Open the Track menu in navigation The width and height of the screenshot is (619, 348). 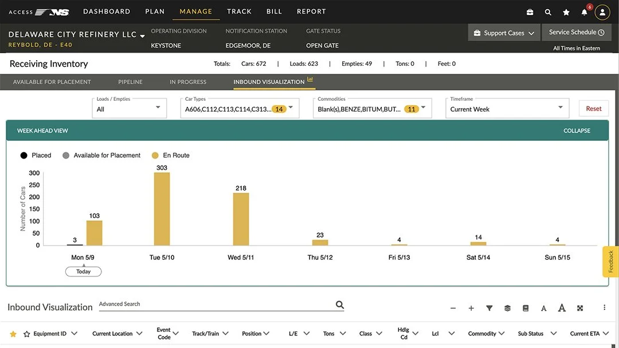(239, 11)
